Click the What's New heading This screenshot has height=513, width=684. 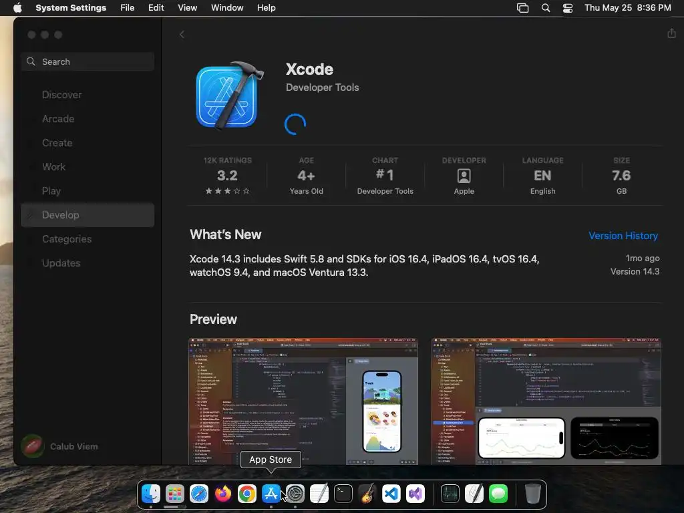226,234
